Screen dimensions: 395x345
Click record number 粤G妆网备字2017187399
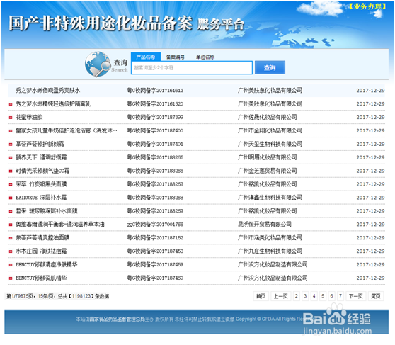(155, 118)
